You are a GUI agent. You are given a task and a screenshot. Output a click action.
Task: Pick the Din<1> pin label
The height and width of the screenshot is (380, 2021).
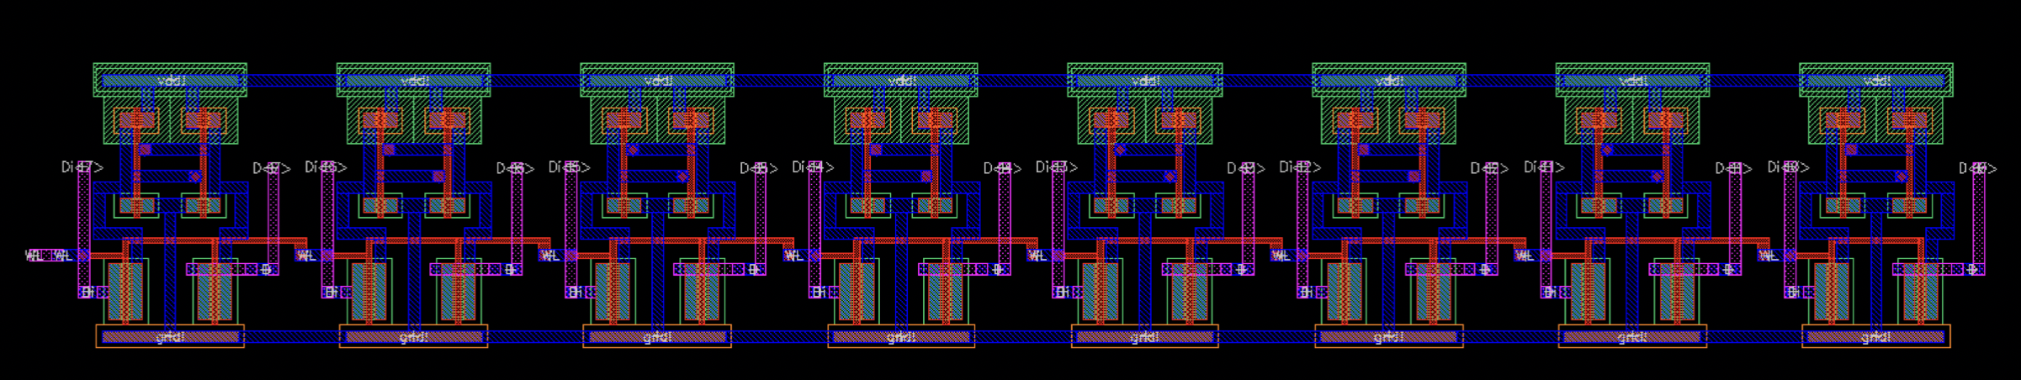pos(1545,167)
